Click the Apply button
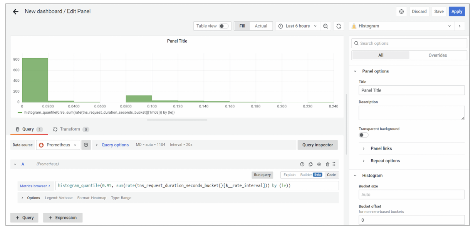The height and width of the screenshot is (229, 473). click(x=457, y=12)
